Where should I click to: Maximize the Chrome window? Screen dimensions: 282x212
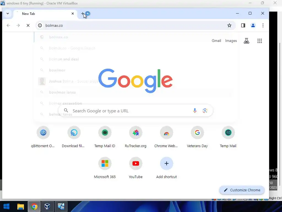[250, 13]
